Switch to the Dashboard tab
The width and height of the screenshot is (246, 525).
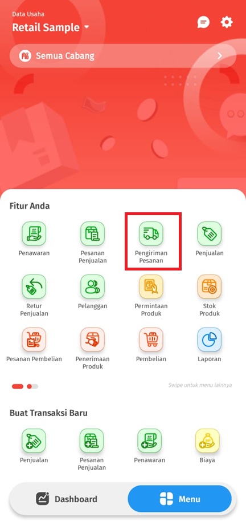[x=67, y=499]
